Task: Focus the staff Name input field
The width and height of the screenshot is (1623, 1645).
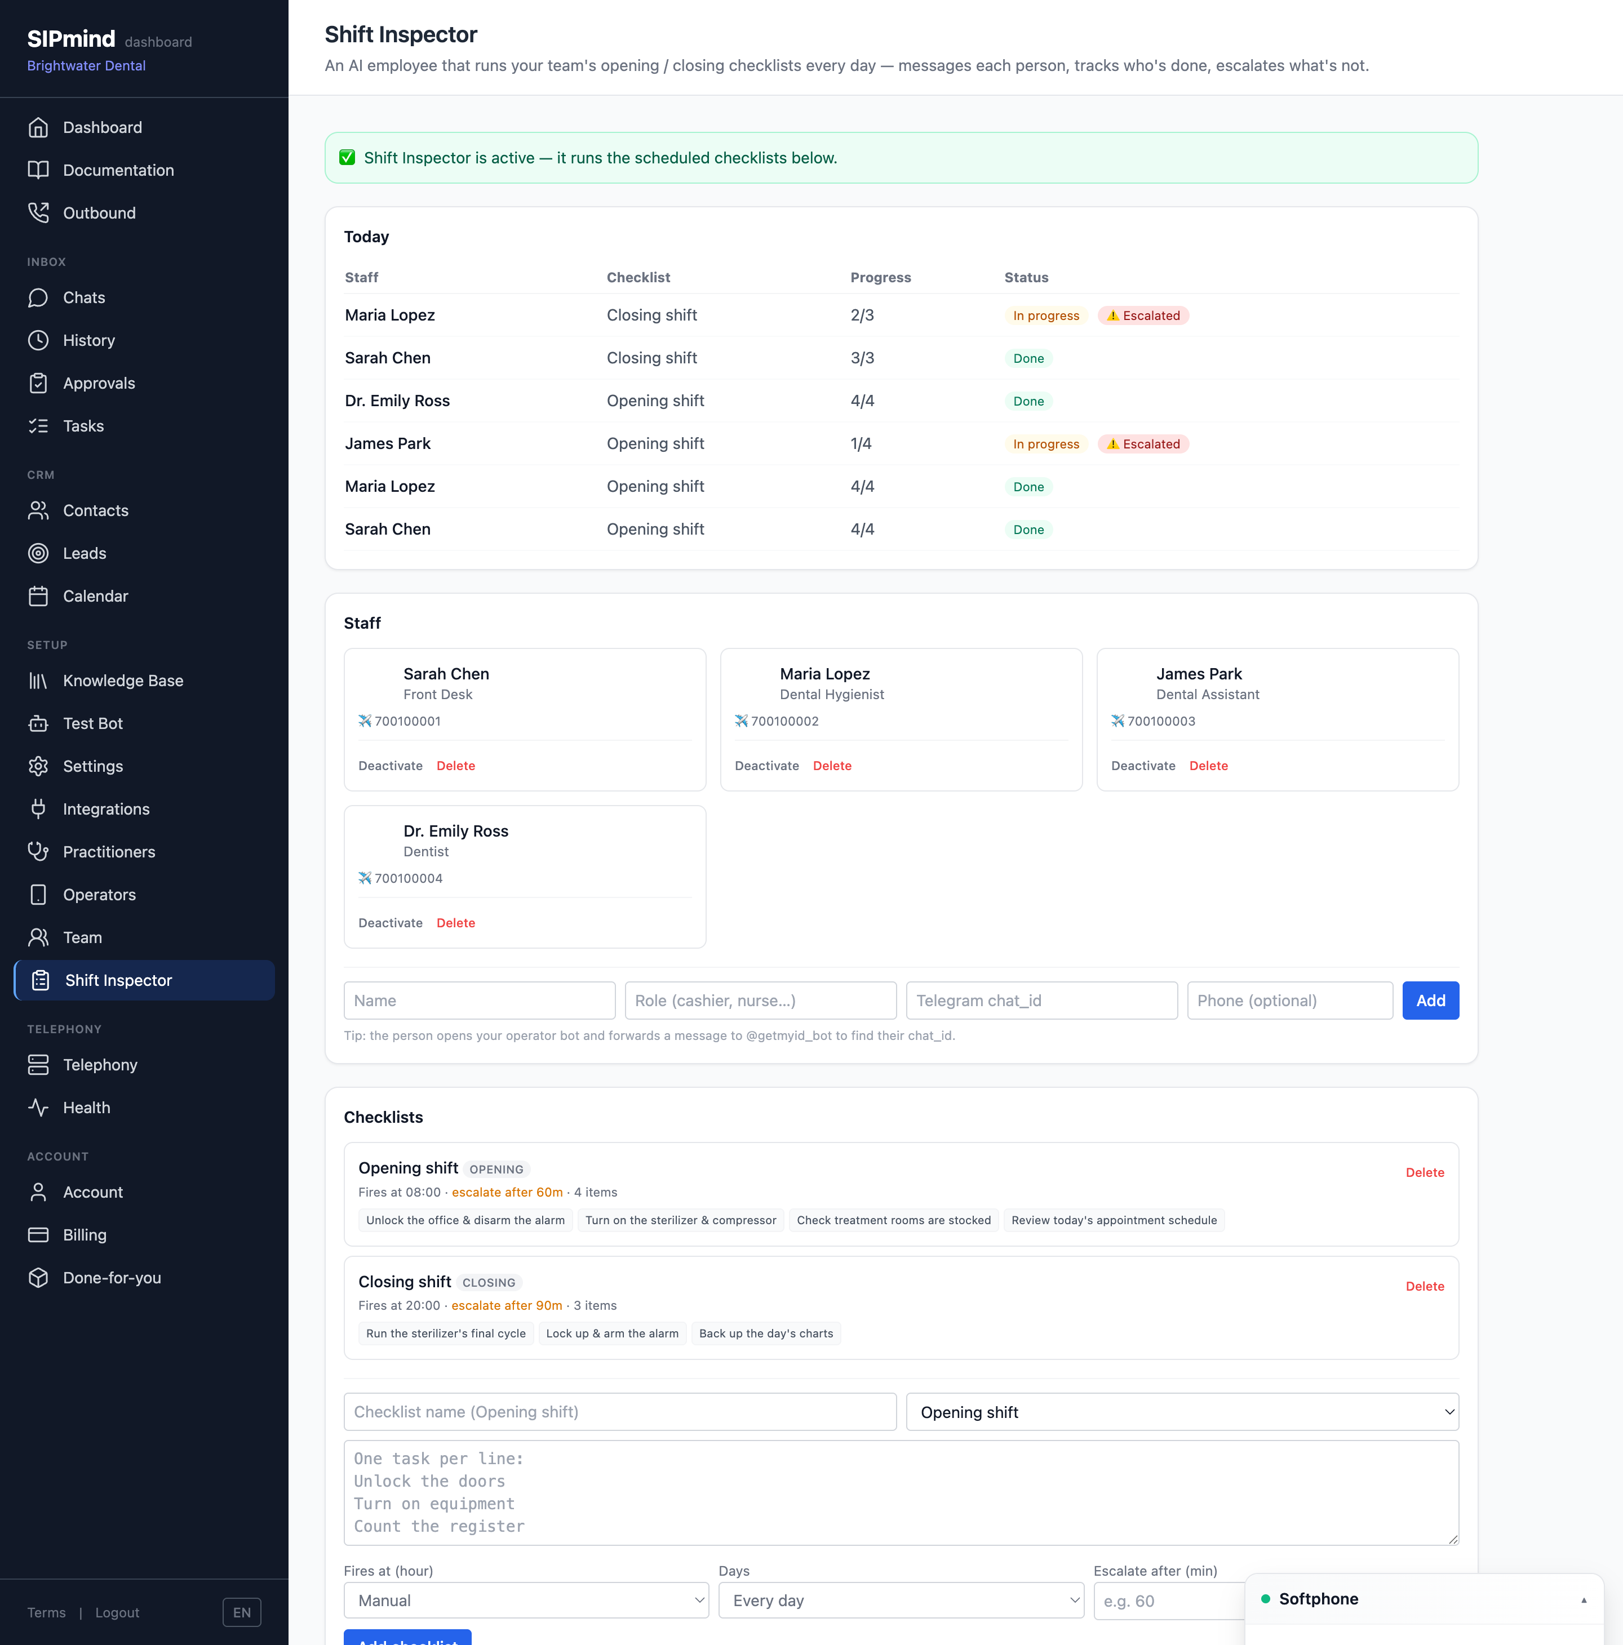Action: 480,1001
